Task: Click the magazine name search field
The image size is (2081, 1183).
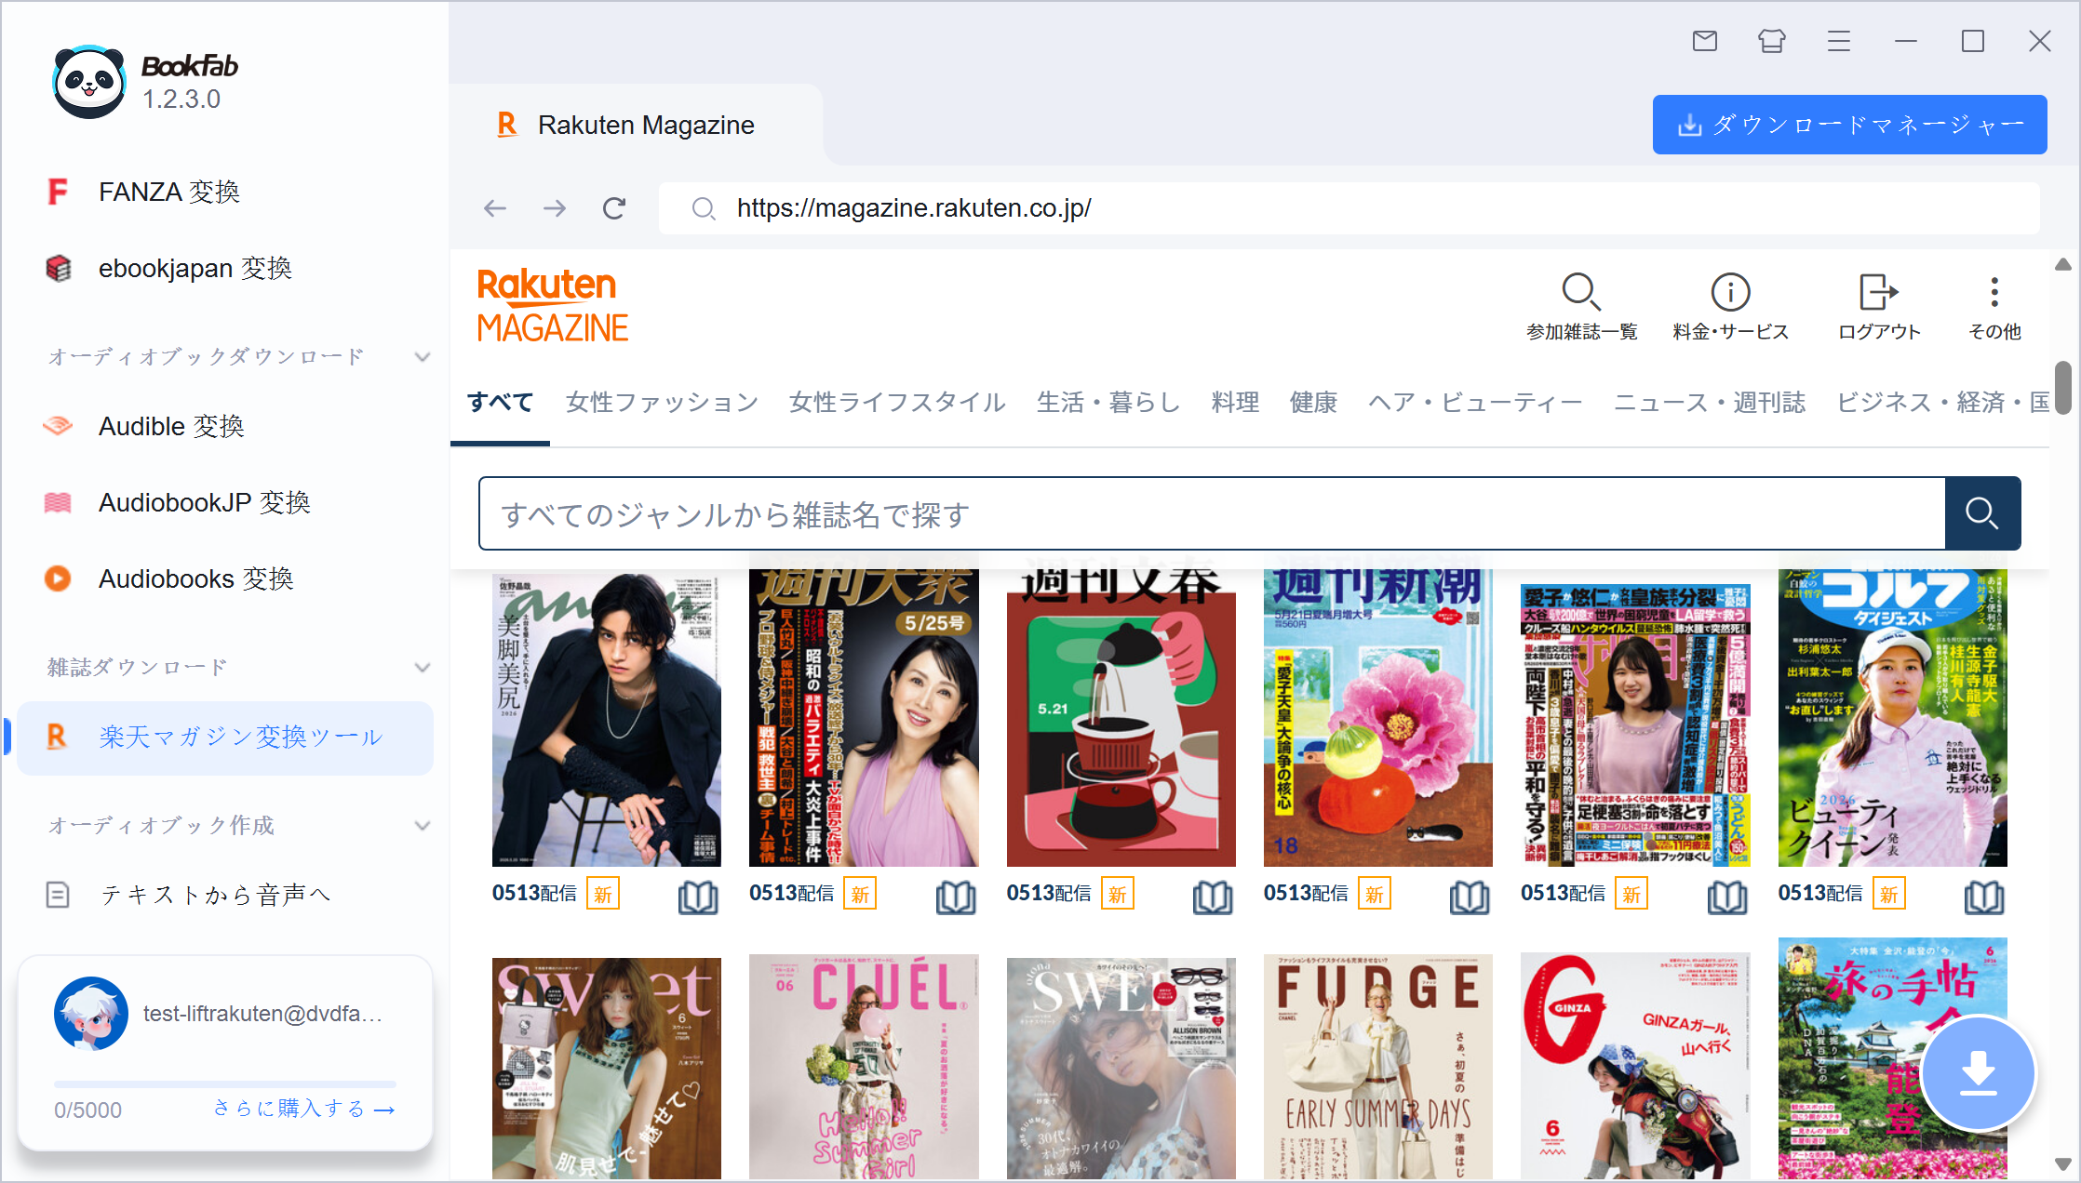Action: pyautogui.click(x=1212, y=513)
